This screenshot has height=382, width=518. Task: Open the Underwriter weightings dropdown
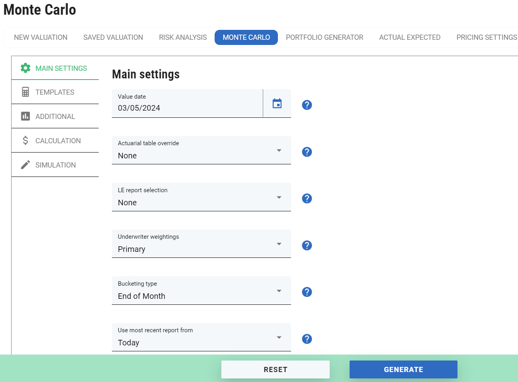click(201, 244)
